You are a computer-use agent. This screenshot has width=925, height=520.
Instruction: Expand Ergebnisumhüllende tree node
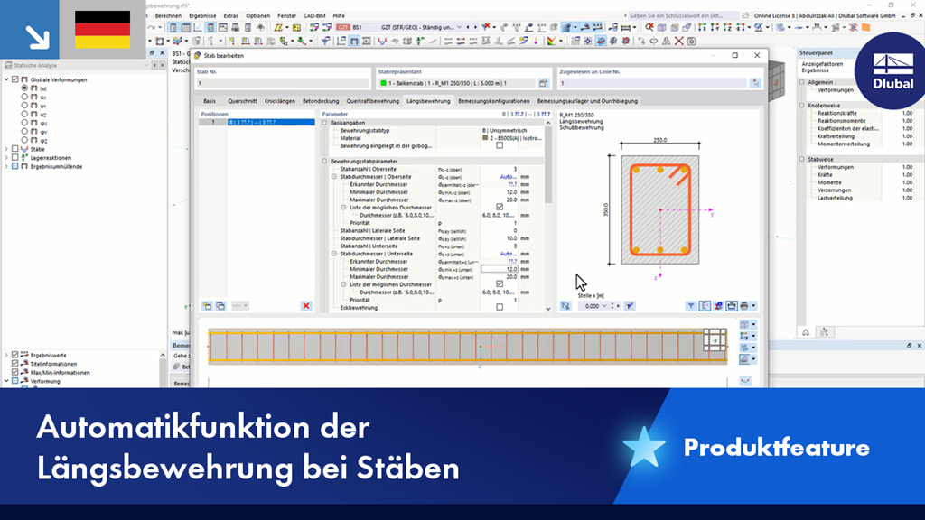click(x=6, y=166)
